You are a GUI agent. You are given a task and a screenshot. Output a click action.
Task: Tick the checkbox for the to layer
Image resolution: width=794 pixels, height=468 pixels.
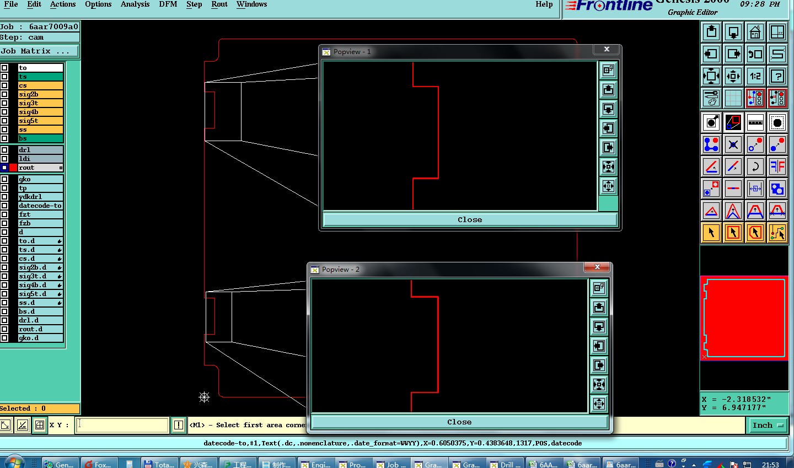4,68
